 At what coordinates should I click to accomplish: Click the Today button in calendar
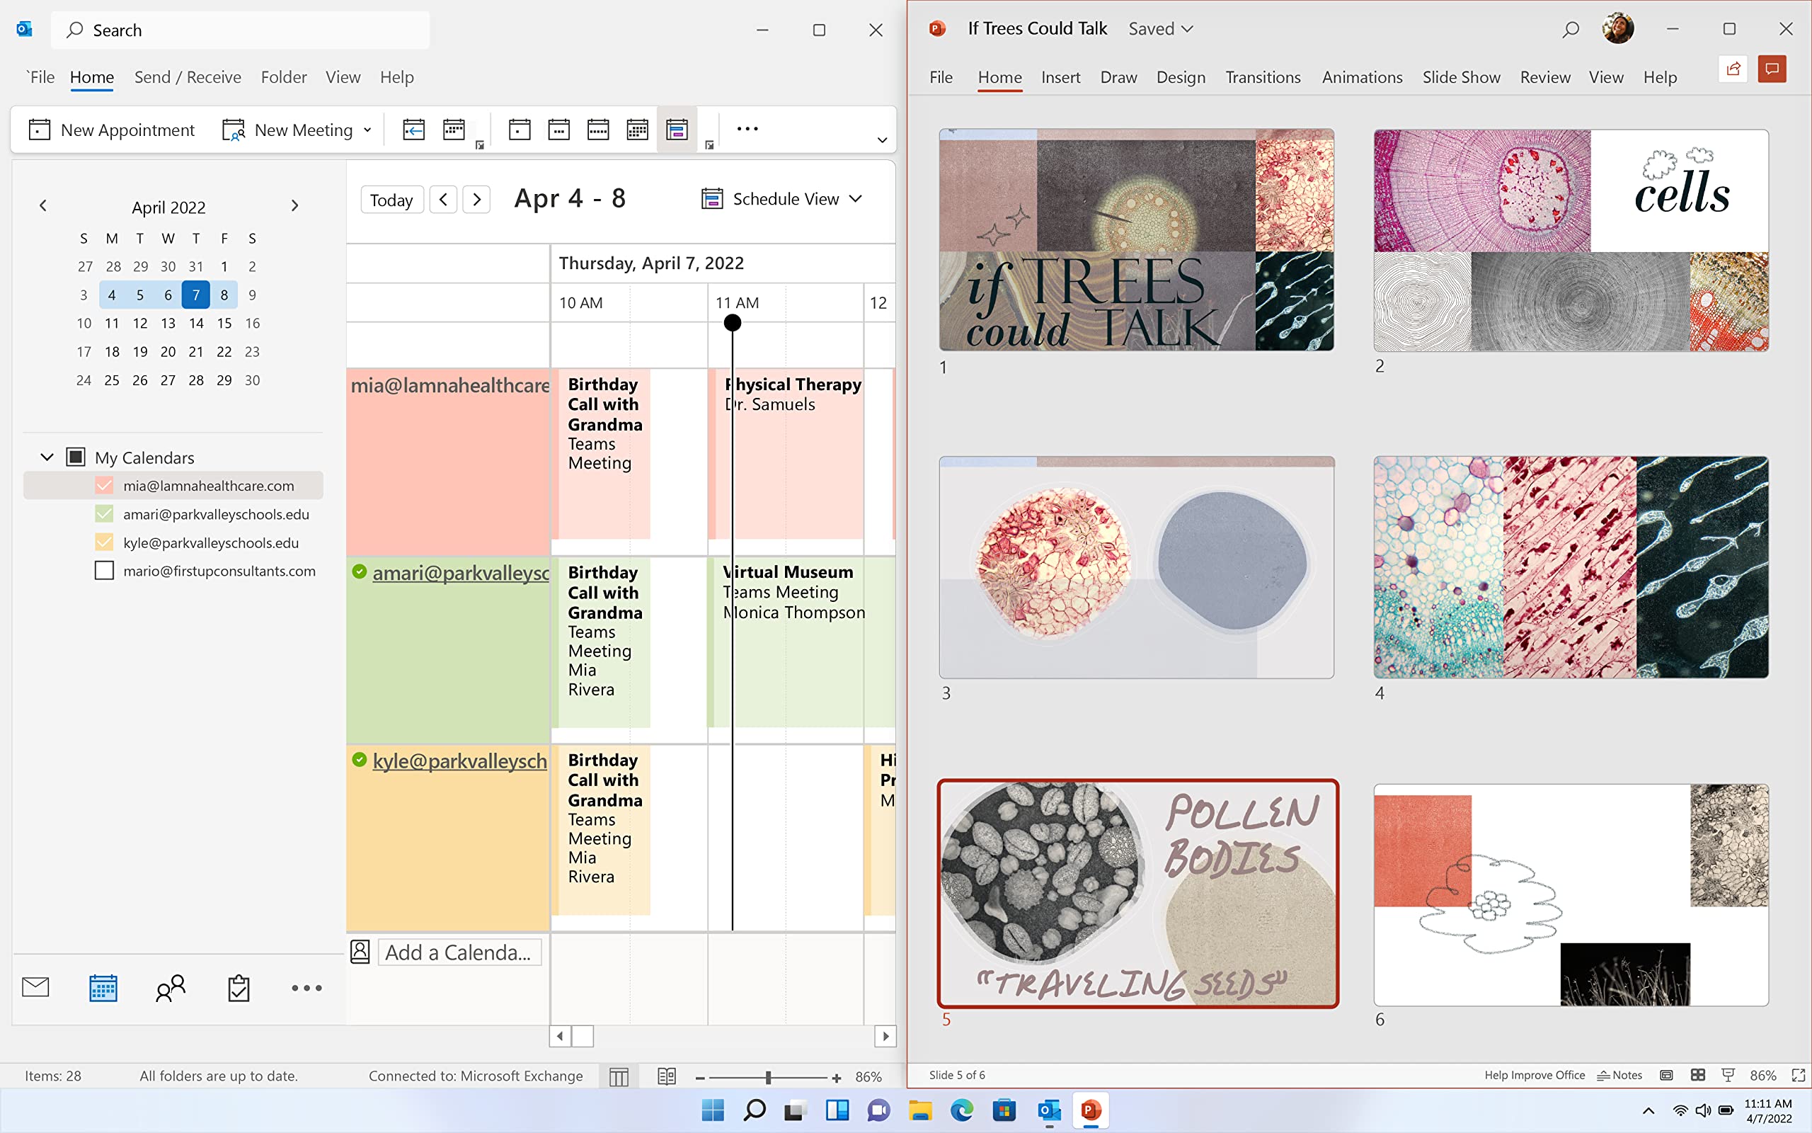pyautogui.click(x=391, y=200)
